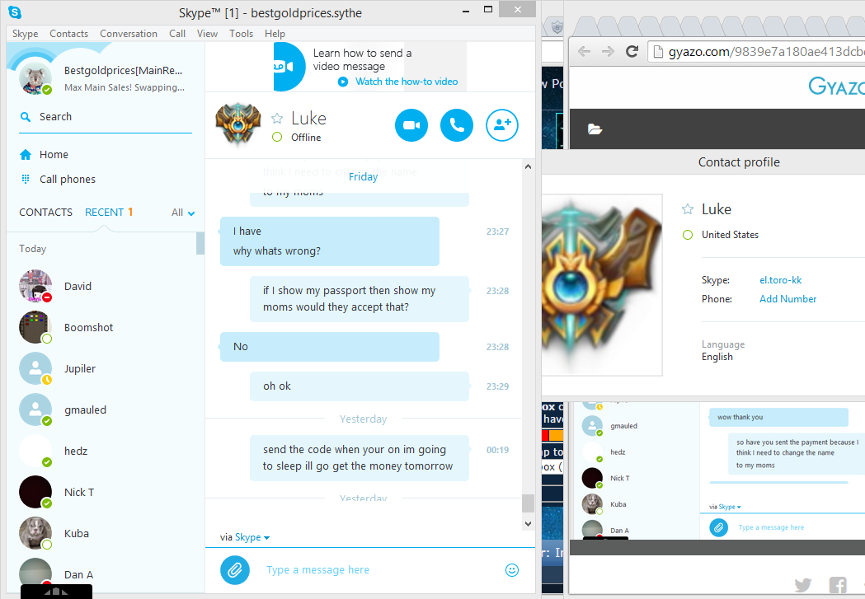Mark Luke as favorite in chat header

pyautogui.click(x=277, y=118)
